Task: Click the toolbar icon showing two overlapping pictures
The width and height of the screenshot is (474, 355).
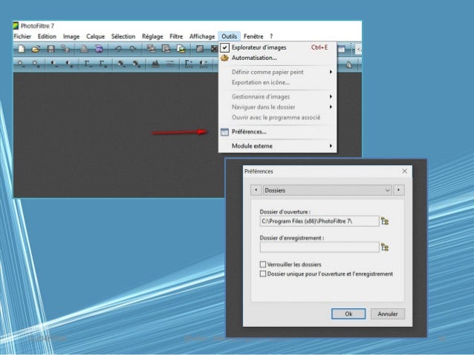Action: point(181,49)
